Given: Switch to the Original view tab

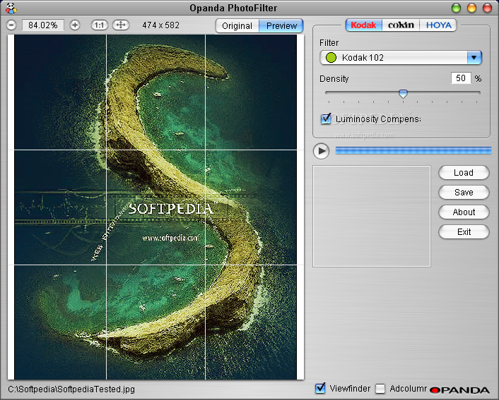Looking at the screenshot, I should point(237,25).
